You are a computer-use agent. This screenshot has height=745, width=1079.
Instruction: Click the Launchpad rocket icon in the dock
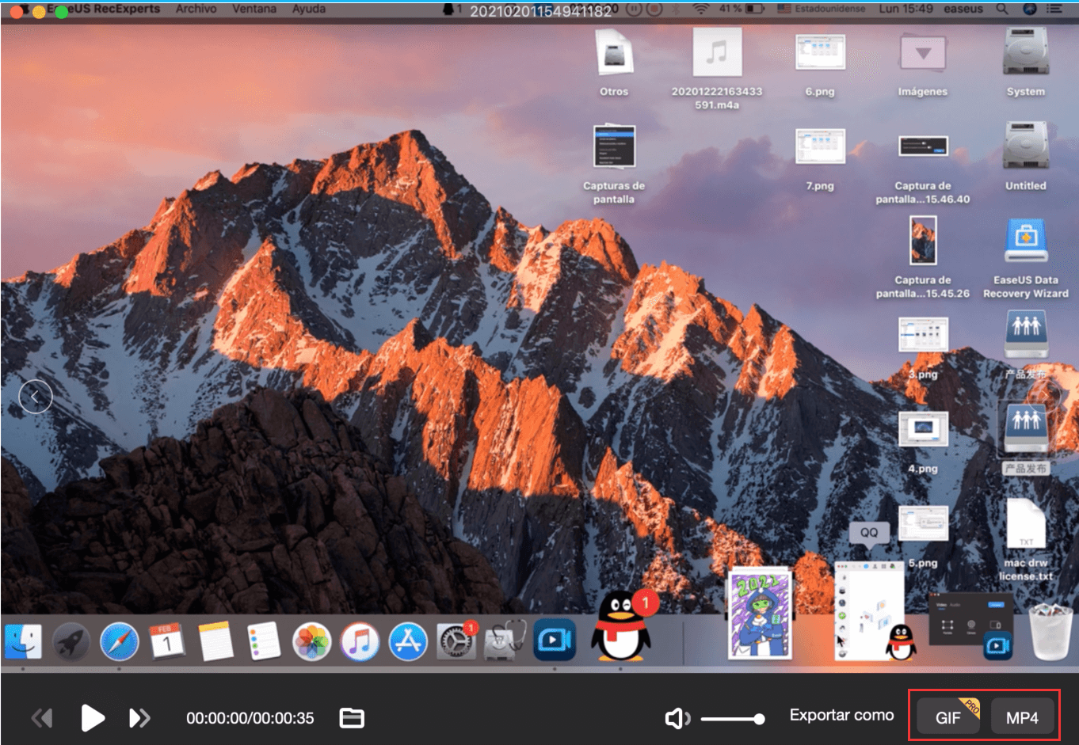[71, 641]
